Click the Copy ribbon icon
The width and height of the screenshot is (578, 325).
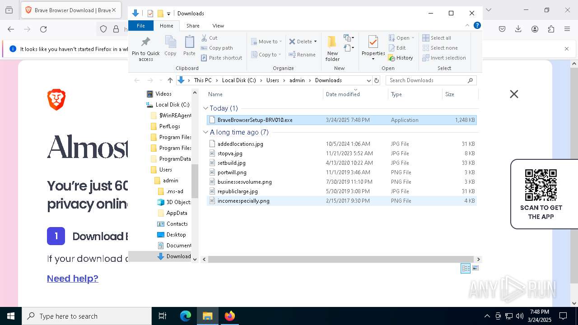[170, 46]
